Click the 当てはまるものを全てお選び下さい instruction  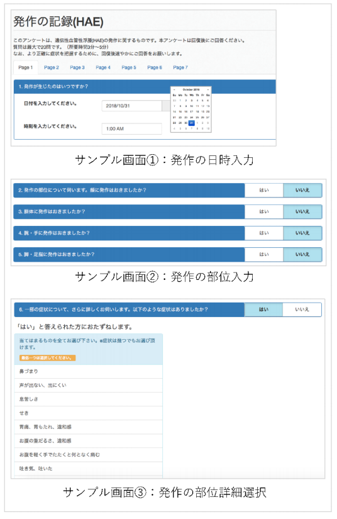pyautogui.click(x=87, y=344)
